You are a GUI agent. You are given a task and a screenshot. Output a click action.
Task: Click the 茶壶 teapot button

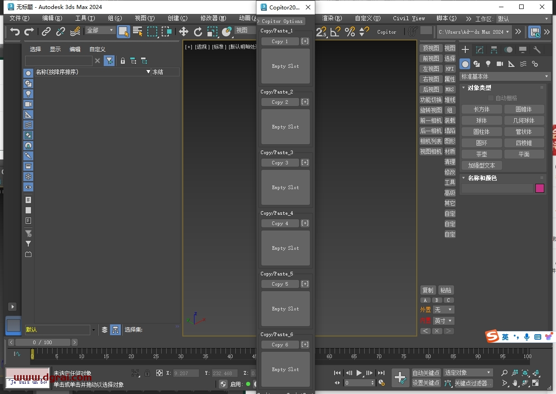tap(481, 154)
